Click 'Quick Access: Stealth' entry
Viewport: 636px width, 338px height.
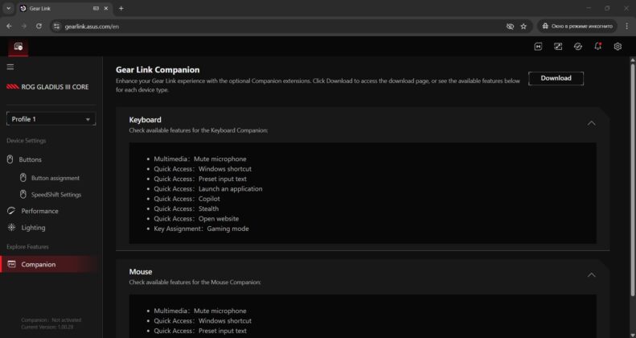click(x=187, y=208)
